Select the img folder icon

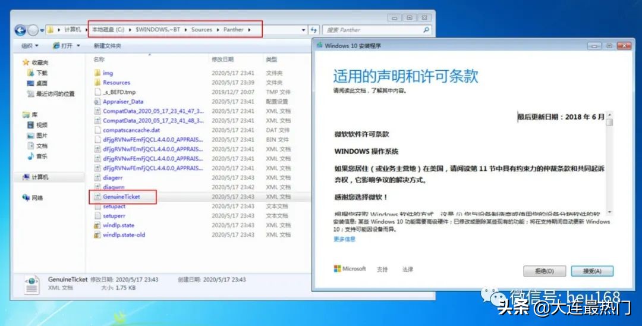click(x=97, y=73)
